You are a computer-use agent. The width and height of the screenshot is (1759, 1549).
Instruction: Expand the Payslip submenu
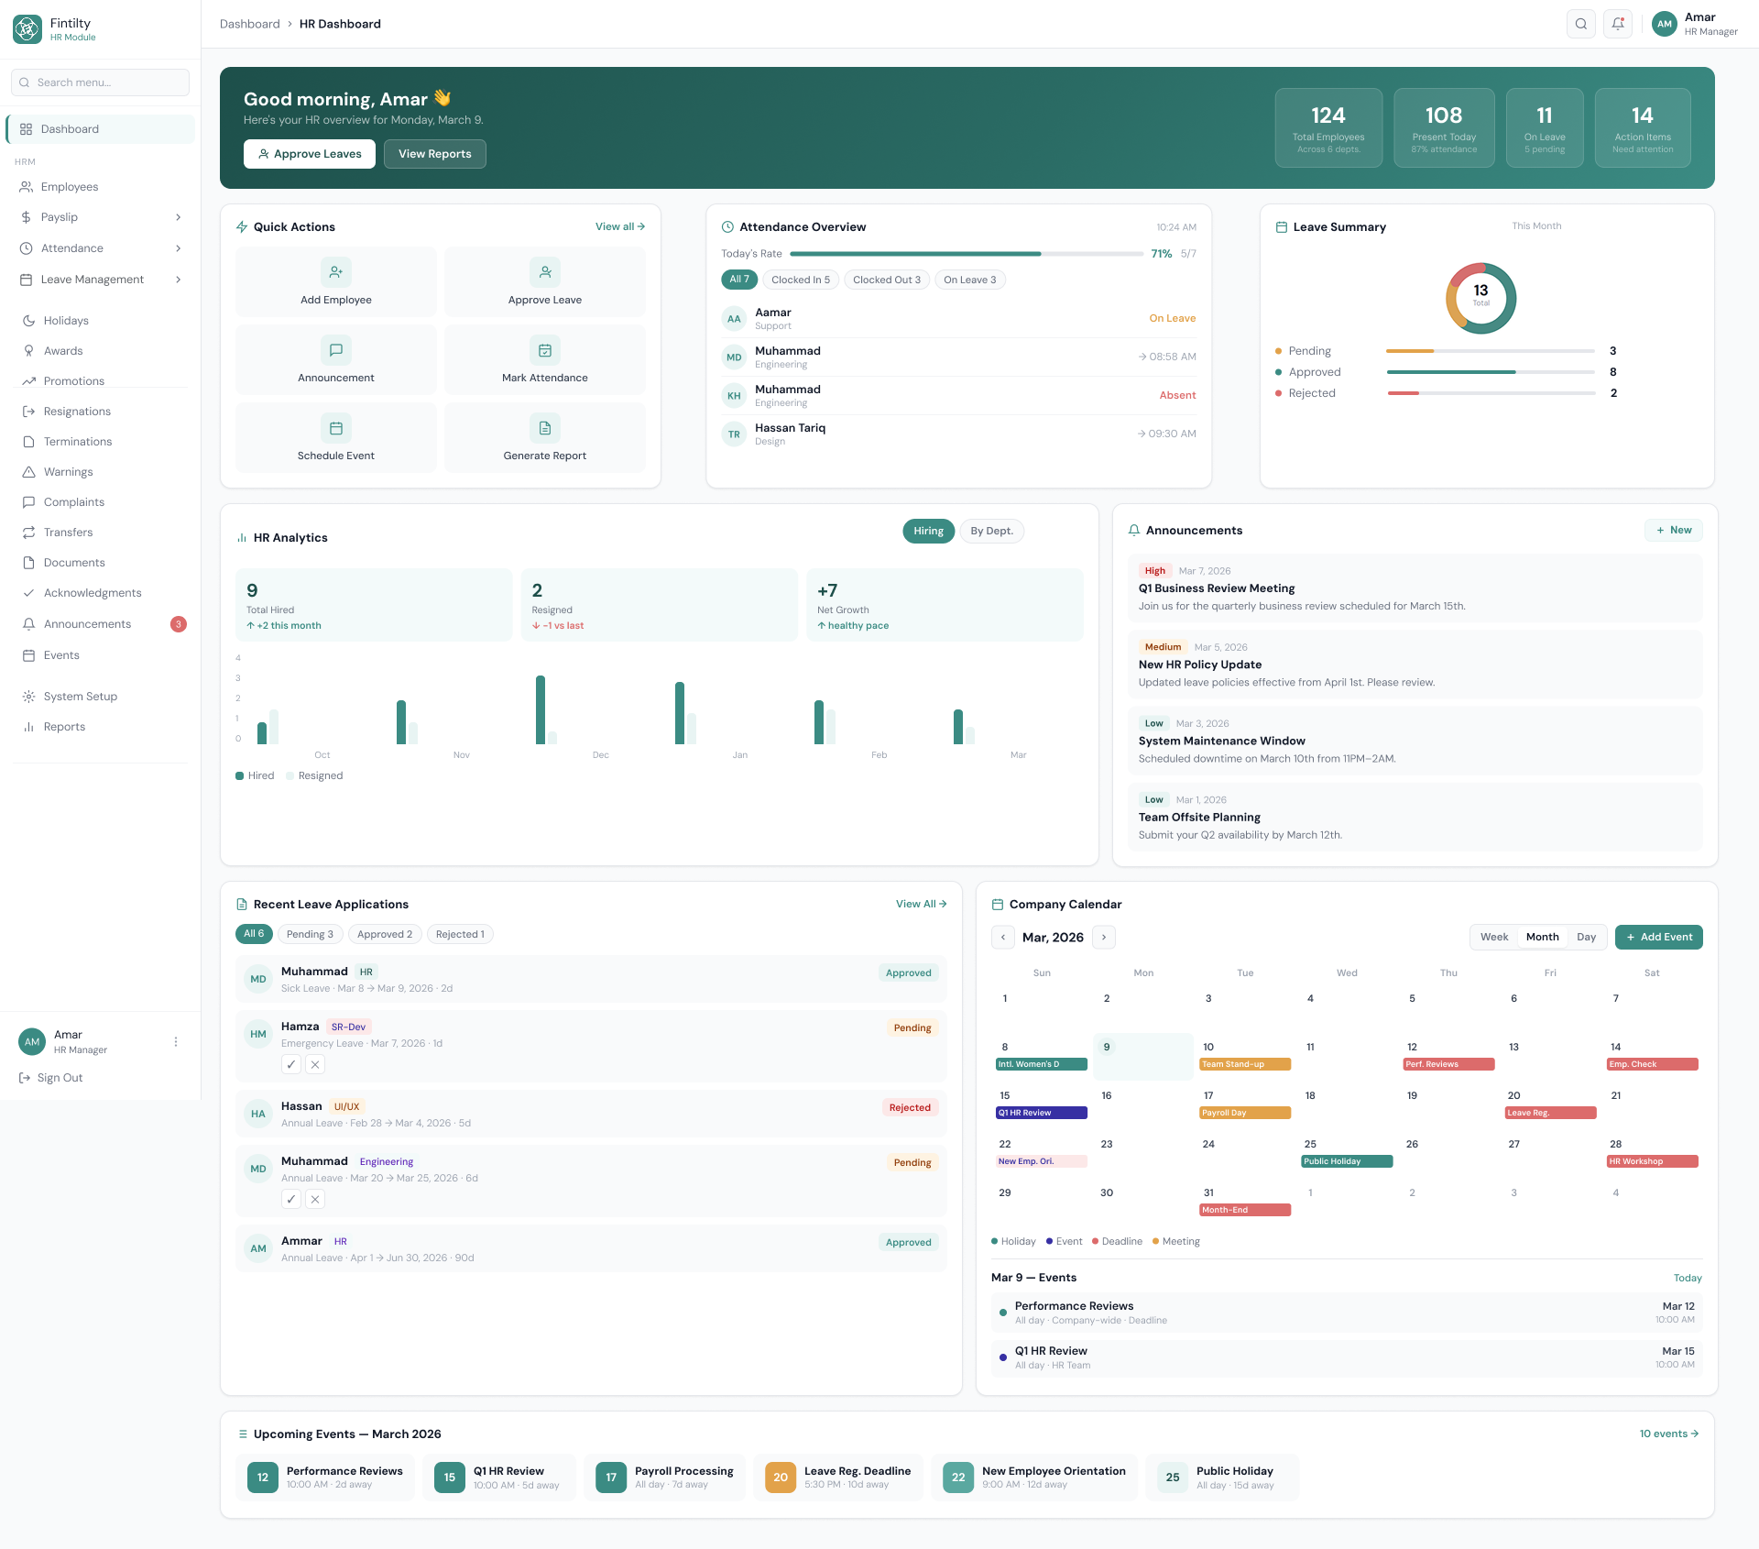click(101, 217)
